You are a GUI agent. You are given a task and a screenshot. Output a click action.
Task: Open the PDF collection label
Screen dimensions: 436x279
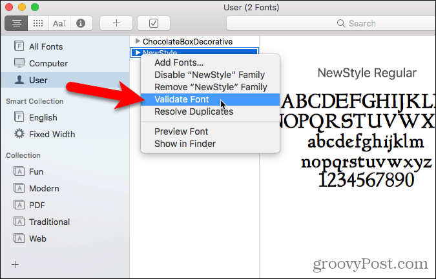[x=37, y=206]
